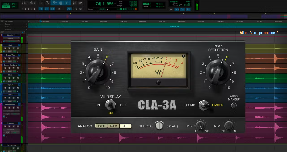The height and width of the screenshot is (152, 287).
Task: Open the Overheads waveform view selector
Action: point(11,111)
